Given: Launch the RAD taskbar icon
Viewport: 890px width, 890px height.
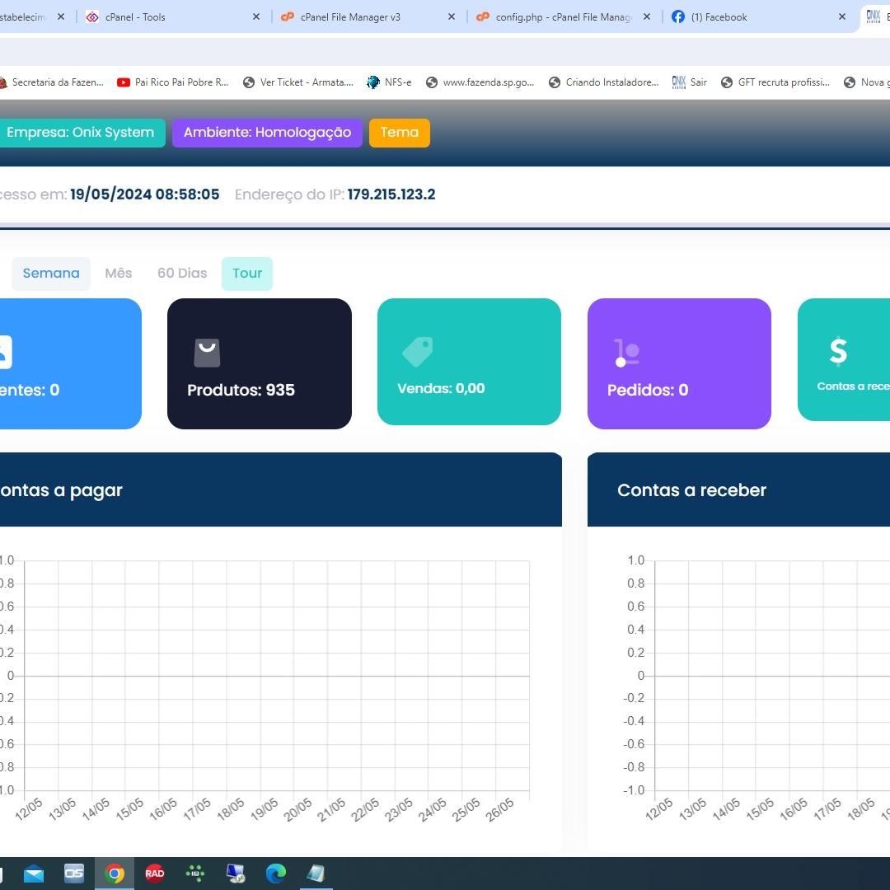Looking at the screenshot, I should pyautogui.click(x=154, y=873).
